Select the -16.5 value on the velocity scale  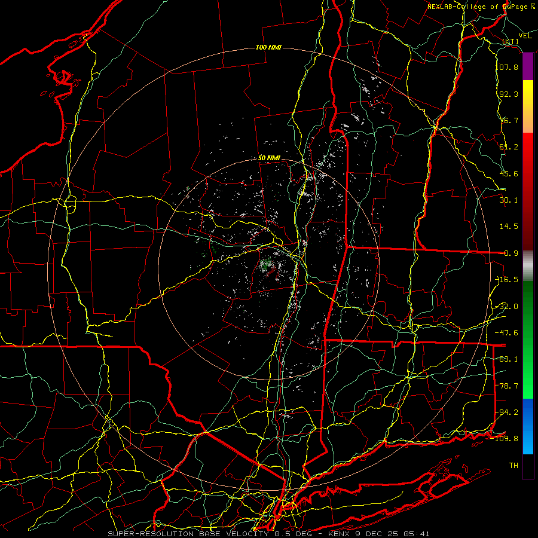coord(507,279)
